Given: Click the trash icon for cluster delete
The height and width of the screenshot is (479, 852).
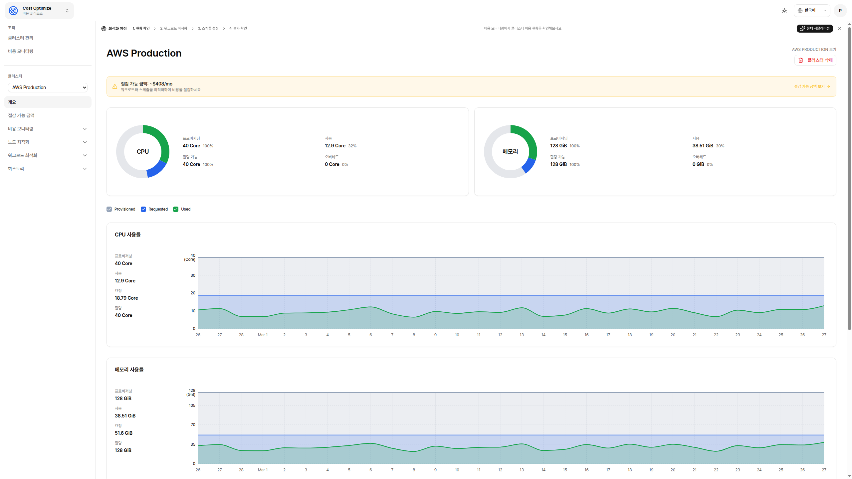Looking at the screenshot, I should click(801, 60).
